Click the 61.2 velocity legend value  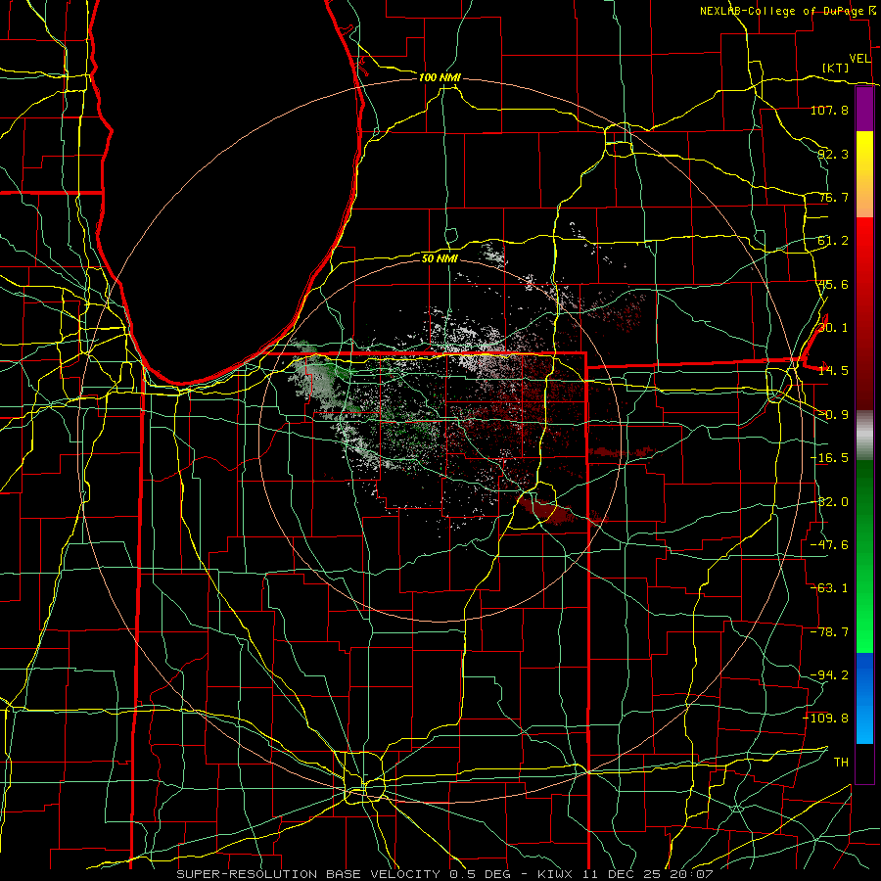[x=833, y=241]
